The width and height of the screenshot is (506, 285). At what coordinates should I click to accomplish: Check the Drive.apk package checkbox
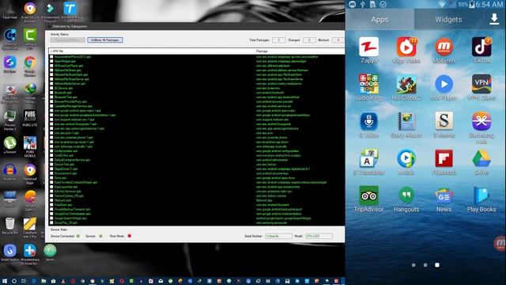(51, 178)
